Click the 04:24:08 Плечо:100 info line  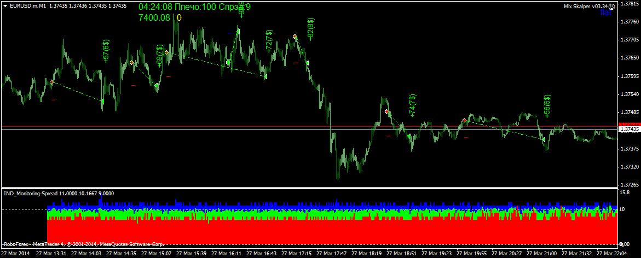point(194,7)
